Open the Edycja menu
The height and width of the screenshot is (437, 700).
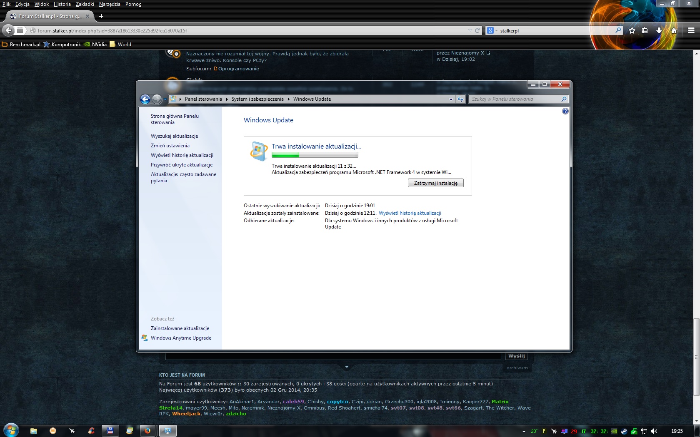pos(22,4)
